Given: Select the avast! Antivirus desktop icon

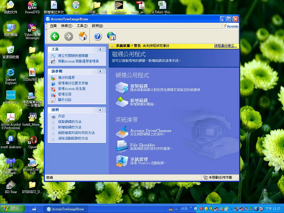Looking at the screenshot, I should pos(11,142).
